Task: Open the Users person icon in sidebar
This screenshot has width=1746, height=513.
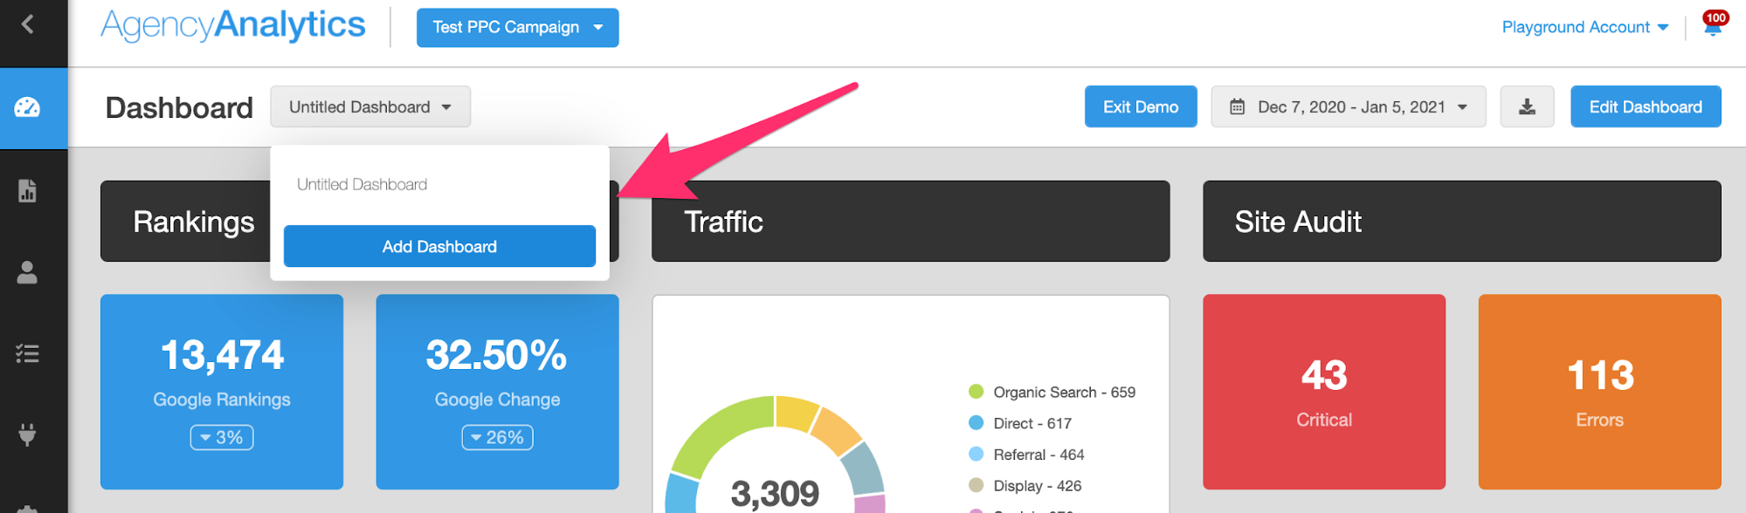Action: [27, 272]
